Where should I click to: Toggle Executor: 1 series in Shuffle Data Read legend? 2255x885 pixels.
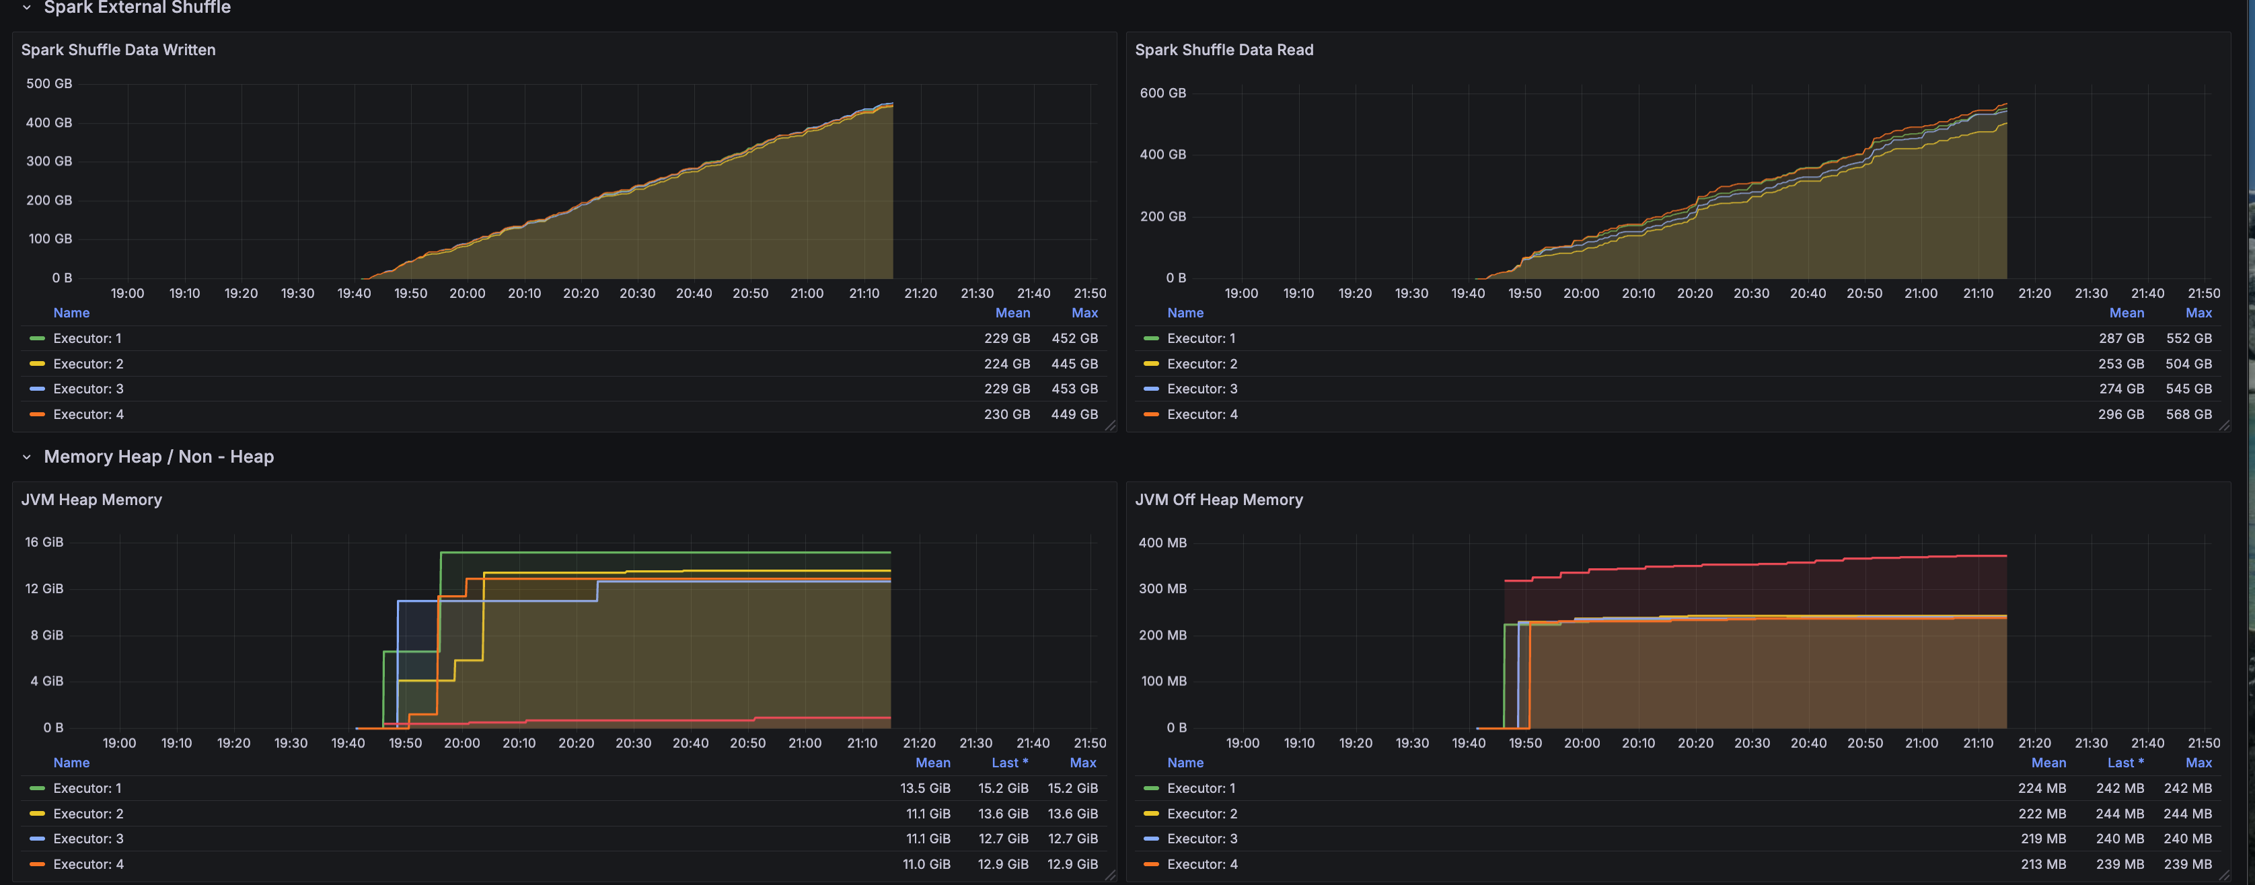tap(1201, 339)
